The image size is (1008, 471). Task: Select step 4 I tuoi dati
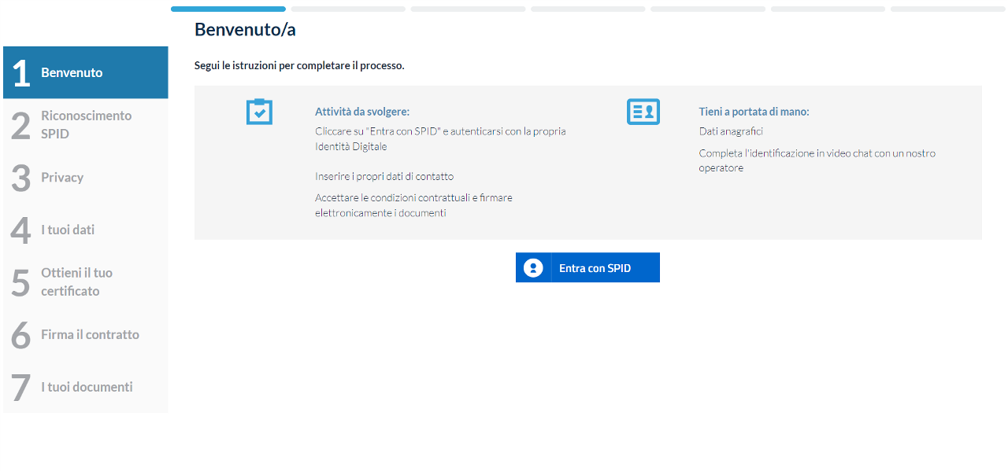85,230
